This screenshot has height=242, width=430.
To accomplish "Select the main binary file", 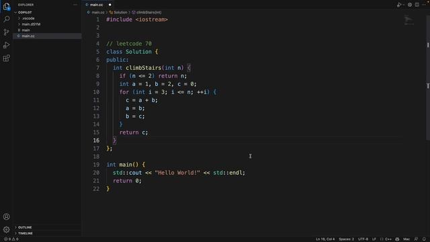I will 47,30.
